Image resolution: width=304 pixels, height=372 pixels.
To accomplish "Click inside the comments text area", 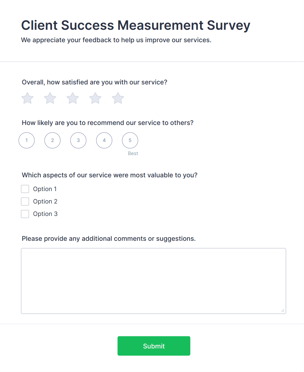I will pyautogui.click(x=153, y=280).
